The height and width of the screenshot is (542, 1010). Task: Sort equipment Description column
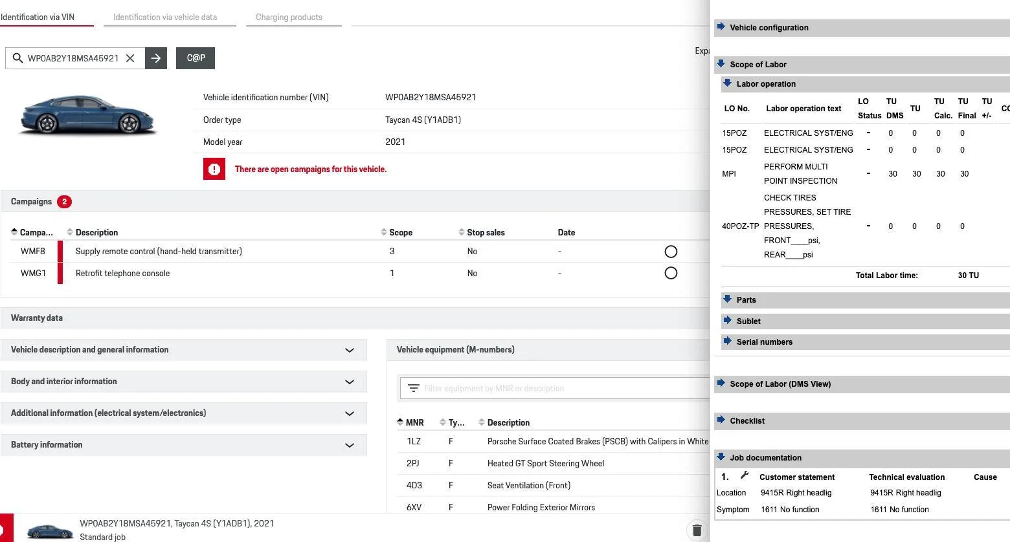click(504, 422)
